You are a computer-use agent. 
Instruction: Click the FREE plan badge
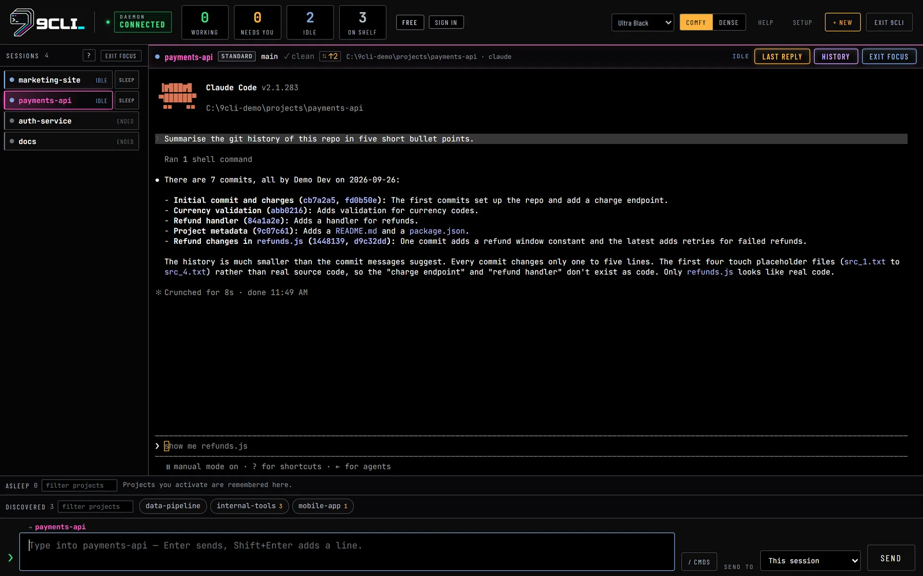410,23
